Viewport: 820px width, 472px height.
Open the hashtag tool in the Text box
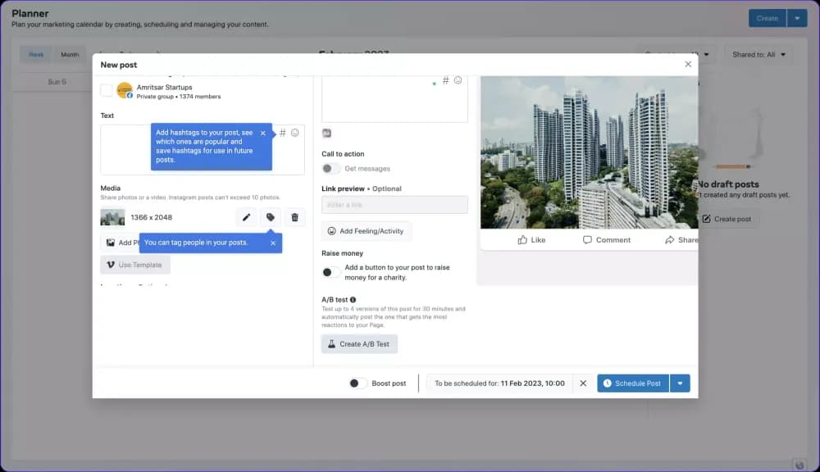(x=283, y=133)
